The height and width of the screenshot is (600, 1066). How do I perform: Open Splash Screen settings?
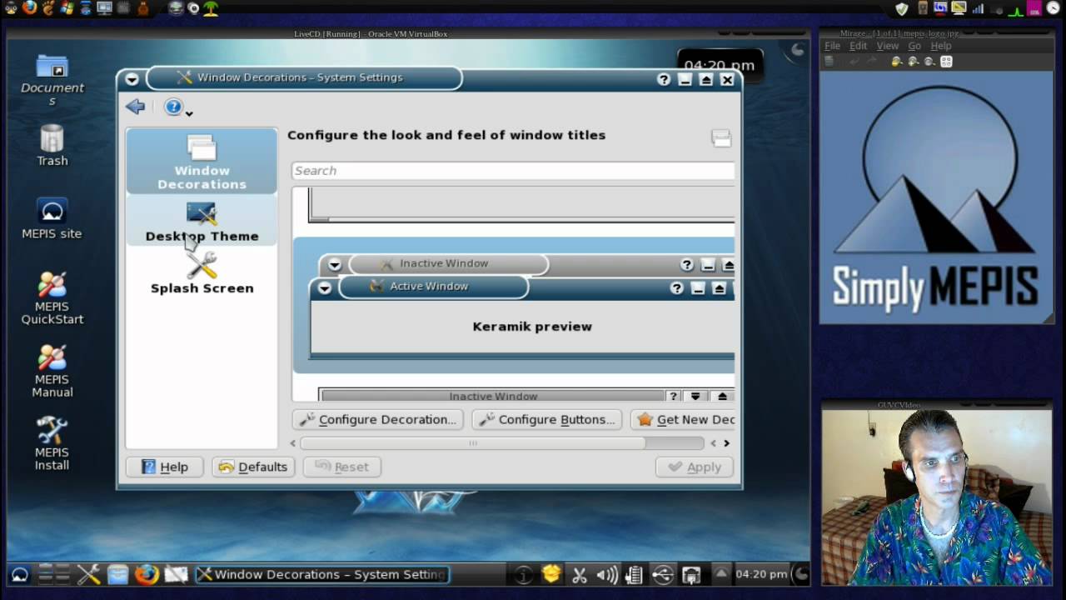(x=202, y=273)
